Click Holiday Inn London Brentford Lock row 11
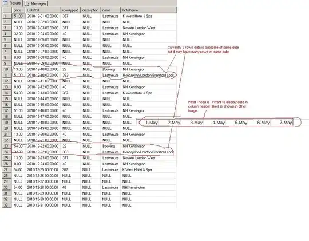309x241 pixels. tap(148, 76)
